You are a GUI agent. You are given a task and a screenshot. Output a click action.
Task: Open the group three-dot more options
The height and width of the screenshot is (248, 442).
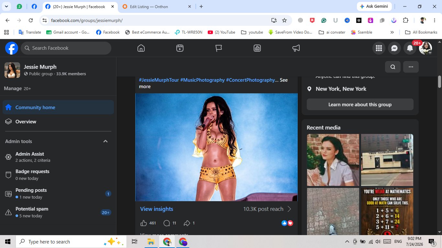coord(411,67)
